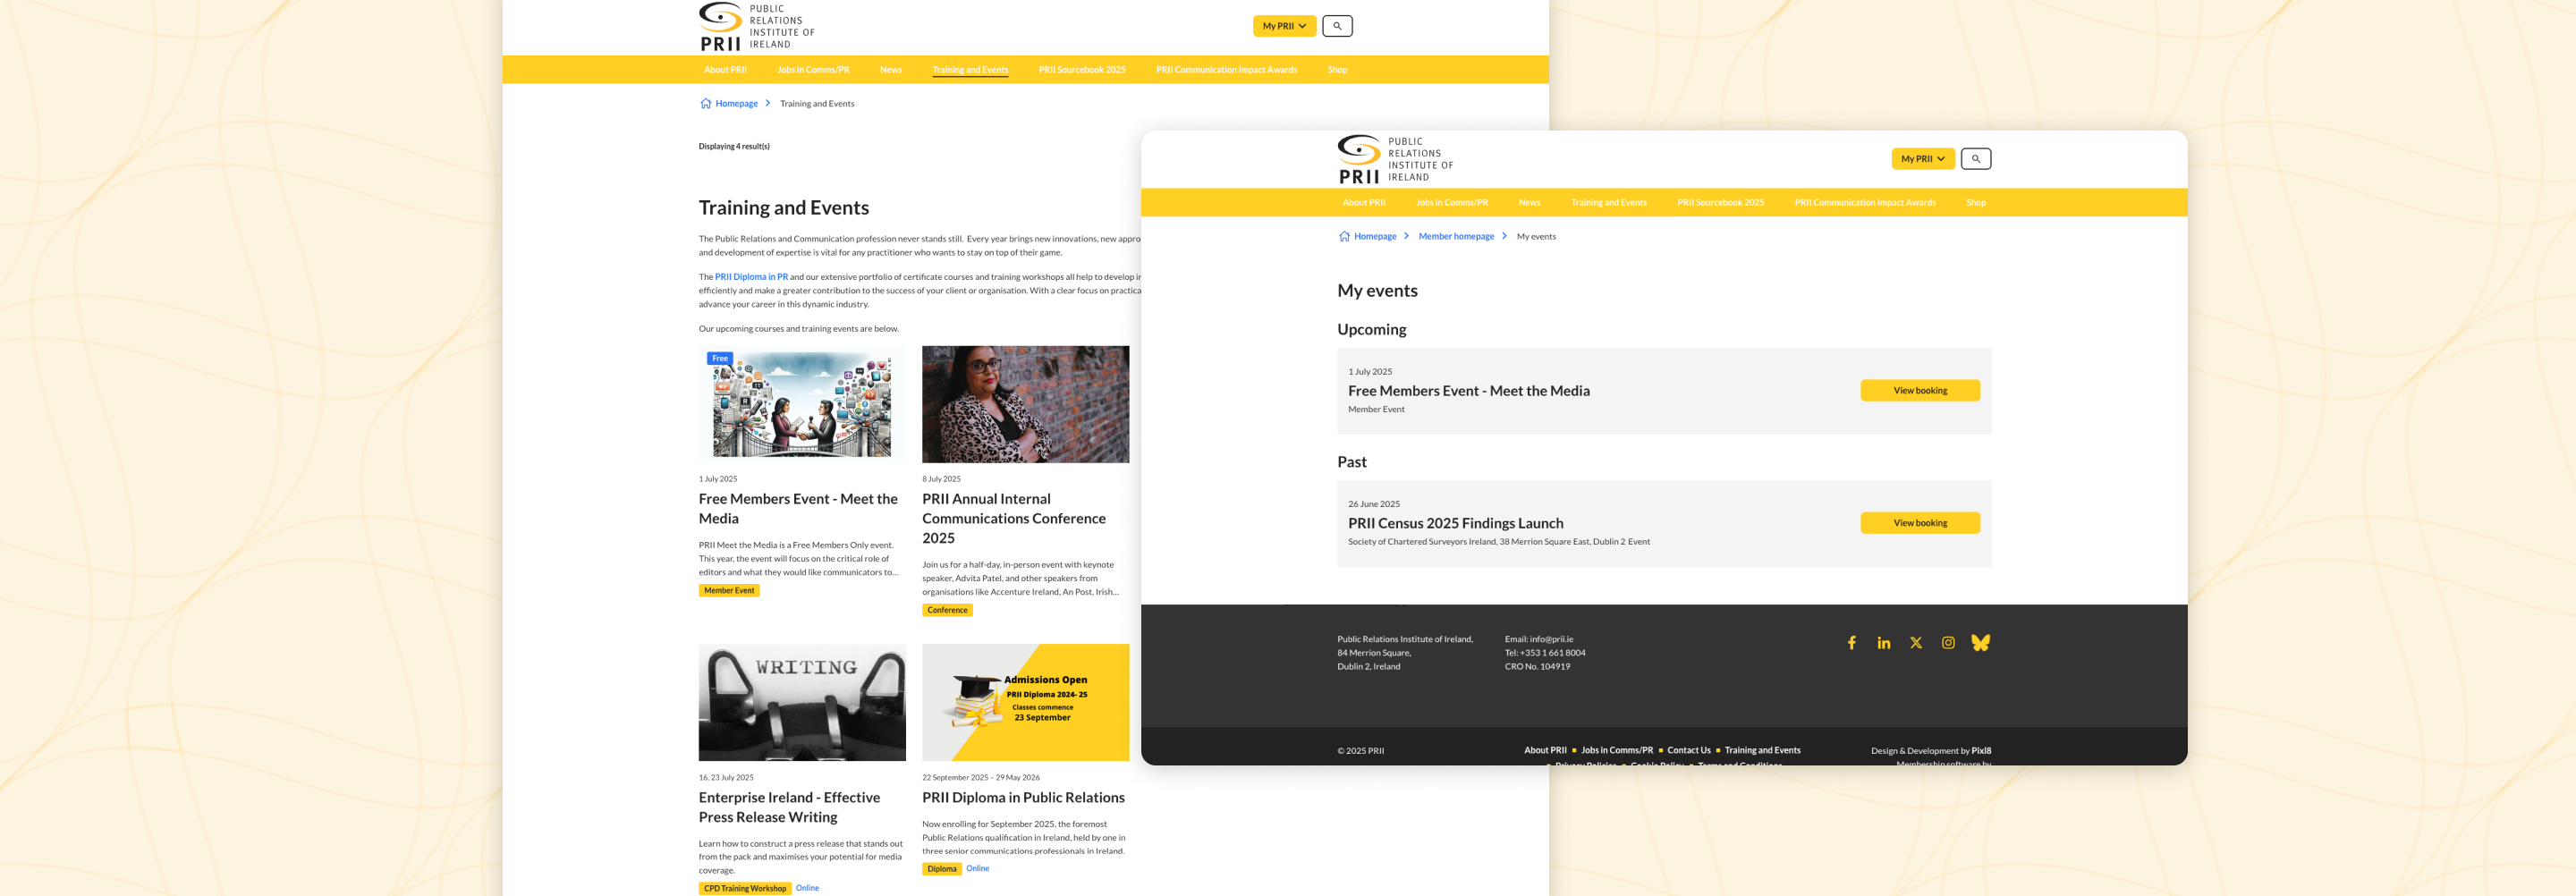
Task: Click the Meet the Media event thumbnail image
Action: coord(802,404)
